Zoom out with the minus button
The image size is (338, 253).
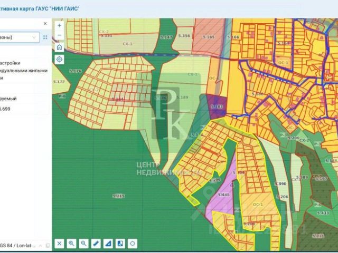click(x=59, y=35)
